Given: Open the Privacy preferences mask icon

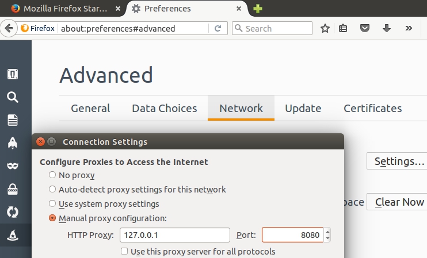Looking at the screenshot, I should tap(13, 166).
